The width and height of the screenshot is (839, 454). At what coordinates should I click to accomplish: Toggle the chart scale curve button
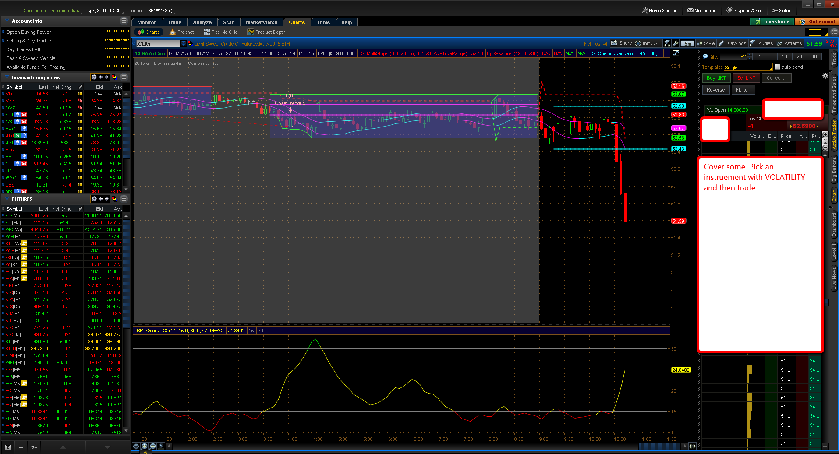(x=676, y=53)
